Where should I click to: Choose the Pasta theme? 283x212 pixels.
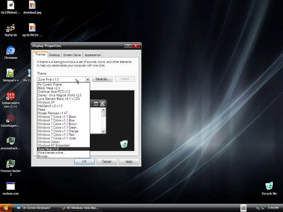(x=63, y=110)
